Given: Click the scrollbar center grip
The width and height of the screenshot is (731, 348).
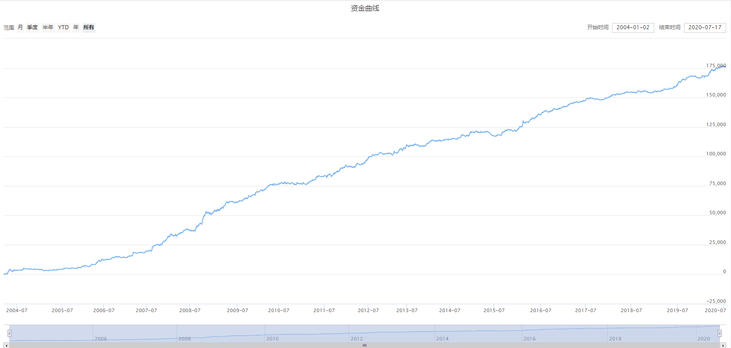Looking at the screenshot, I should 365,345.
